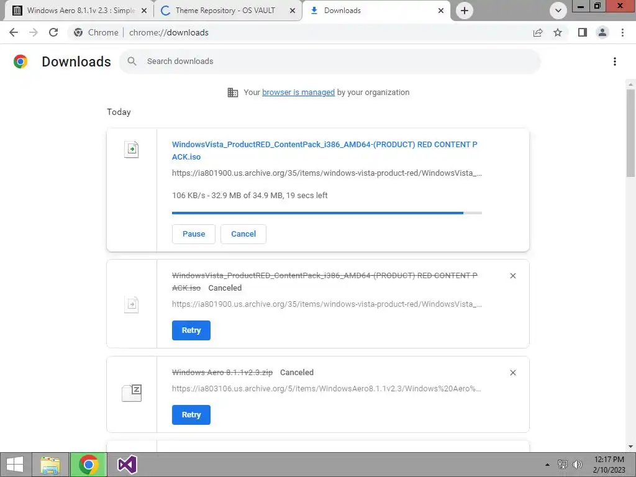Remove canceled Windows Aero zip from list
This screenshot has width=636, height=477.
pos(512,373)
